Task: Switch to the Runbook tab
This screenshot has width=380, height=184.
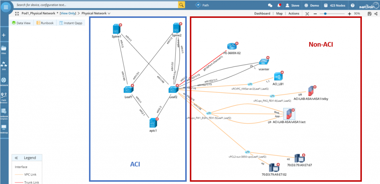Action: 45,23
